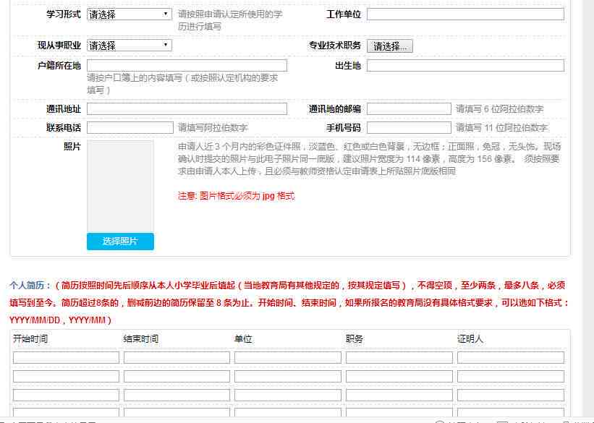Click second-row 职务 field in resume table
594x423 pixels.
tap(399, 377)
